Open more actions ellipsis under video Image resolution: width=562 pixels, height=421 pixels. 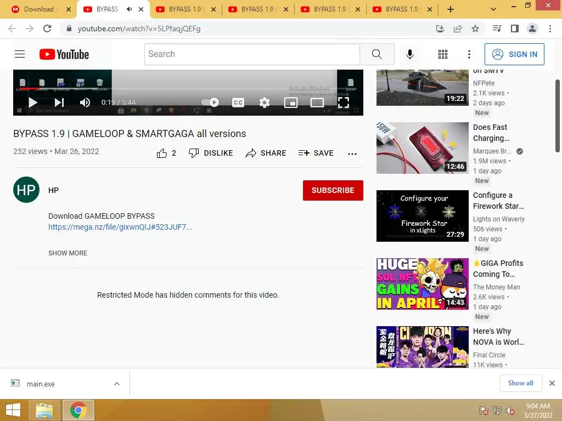point(352,153)
